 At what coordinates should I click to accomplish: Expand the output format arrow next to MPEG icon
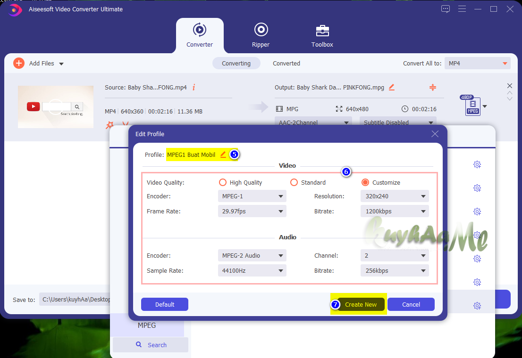[485, 106]
